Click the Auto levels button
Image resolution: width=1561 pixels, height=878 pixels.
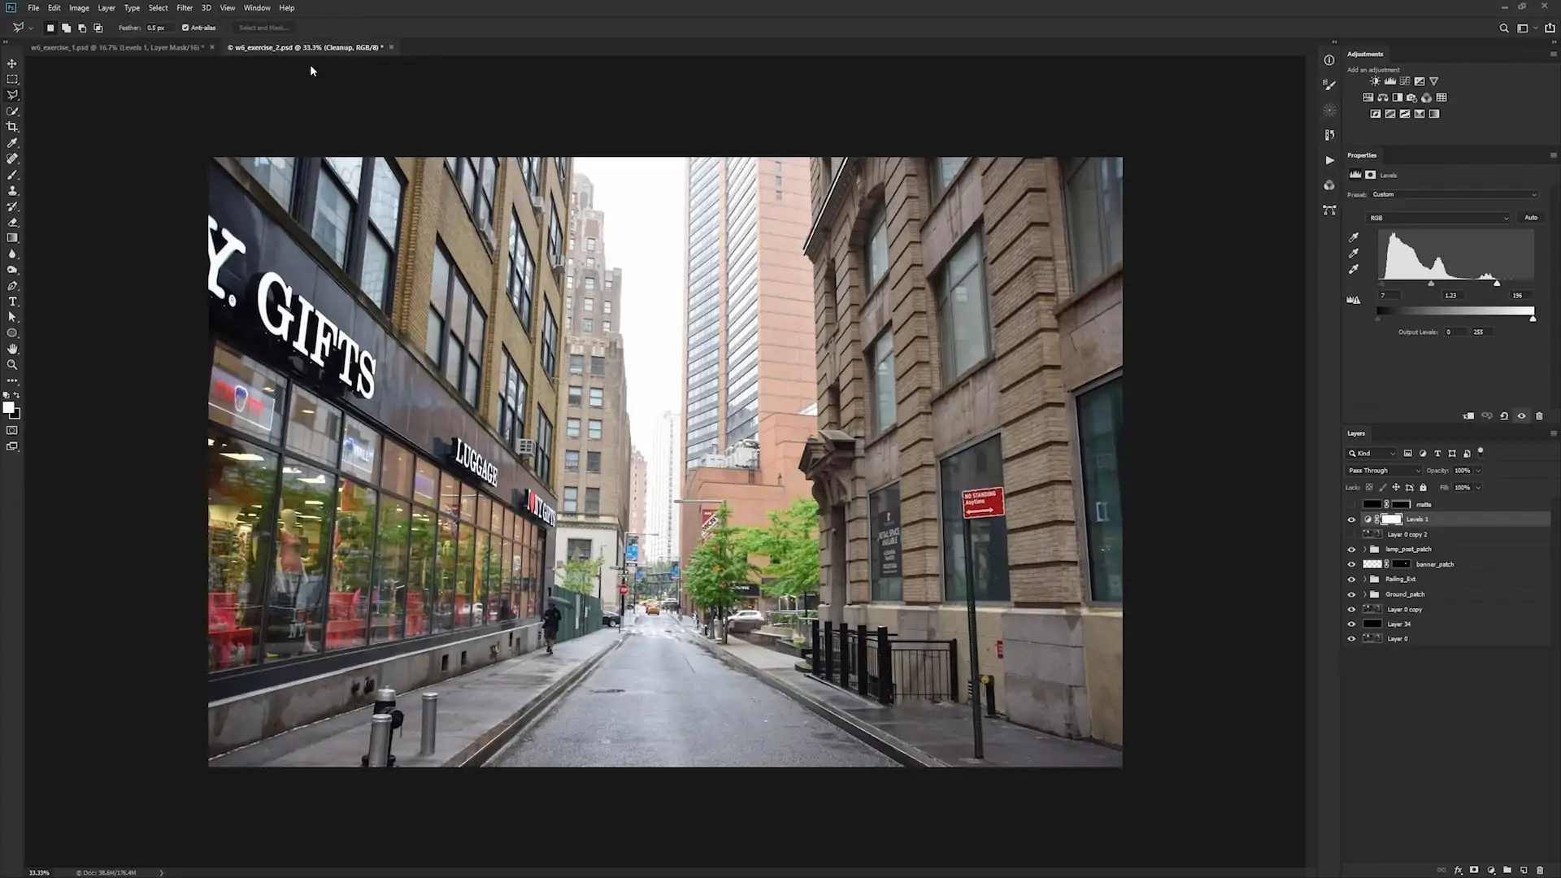click(1530, 218)
